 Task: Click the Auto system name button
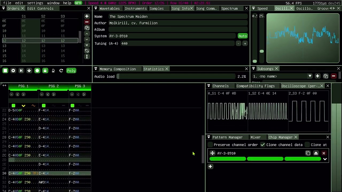243,36
